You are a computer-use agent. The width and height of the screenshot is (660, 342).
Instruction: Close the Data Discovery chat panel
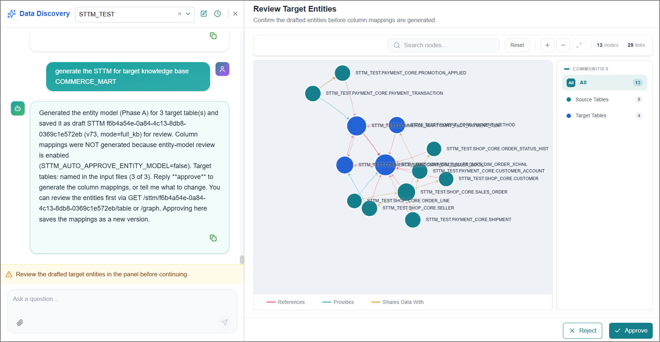click(236, 14)
